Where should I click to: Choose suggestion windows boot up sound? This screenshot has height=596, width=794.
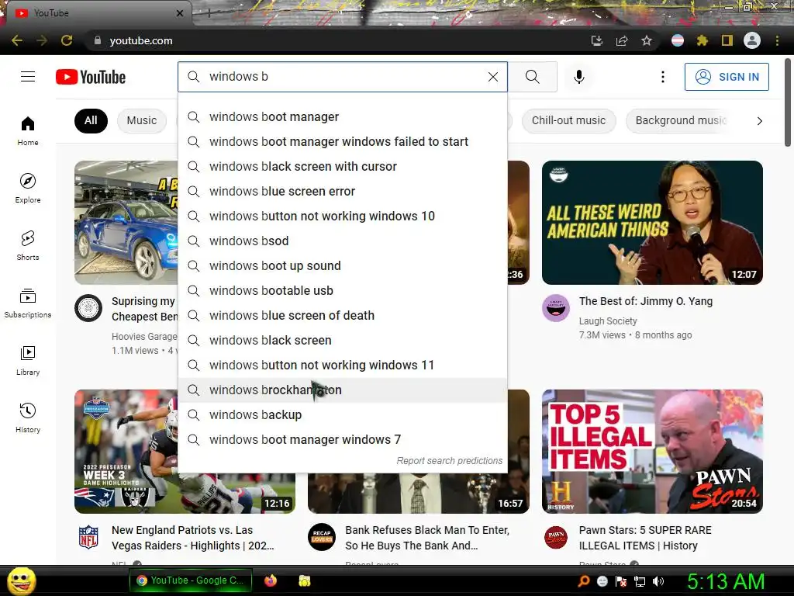click(x=343, y=265)
